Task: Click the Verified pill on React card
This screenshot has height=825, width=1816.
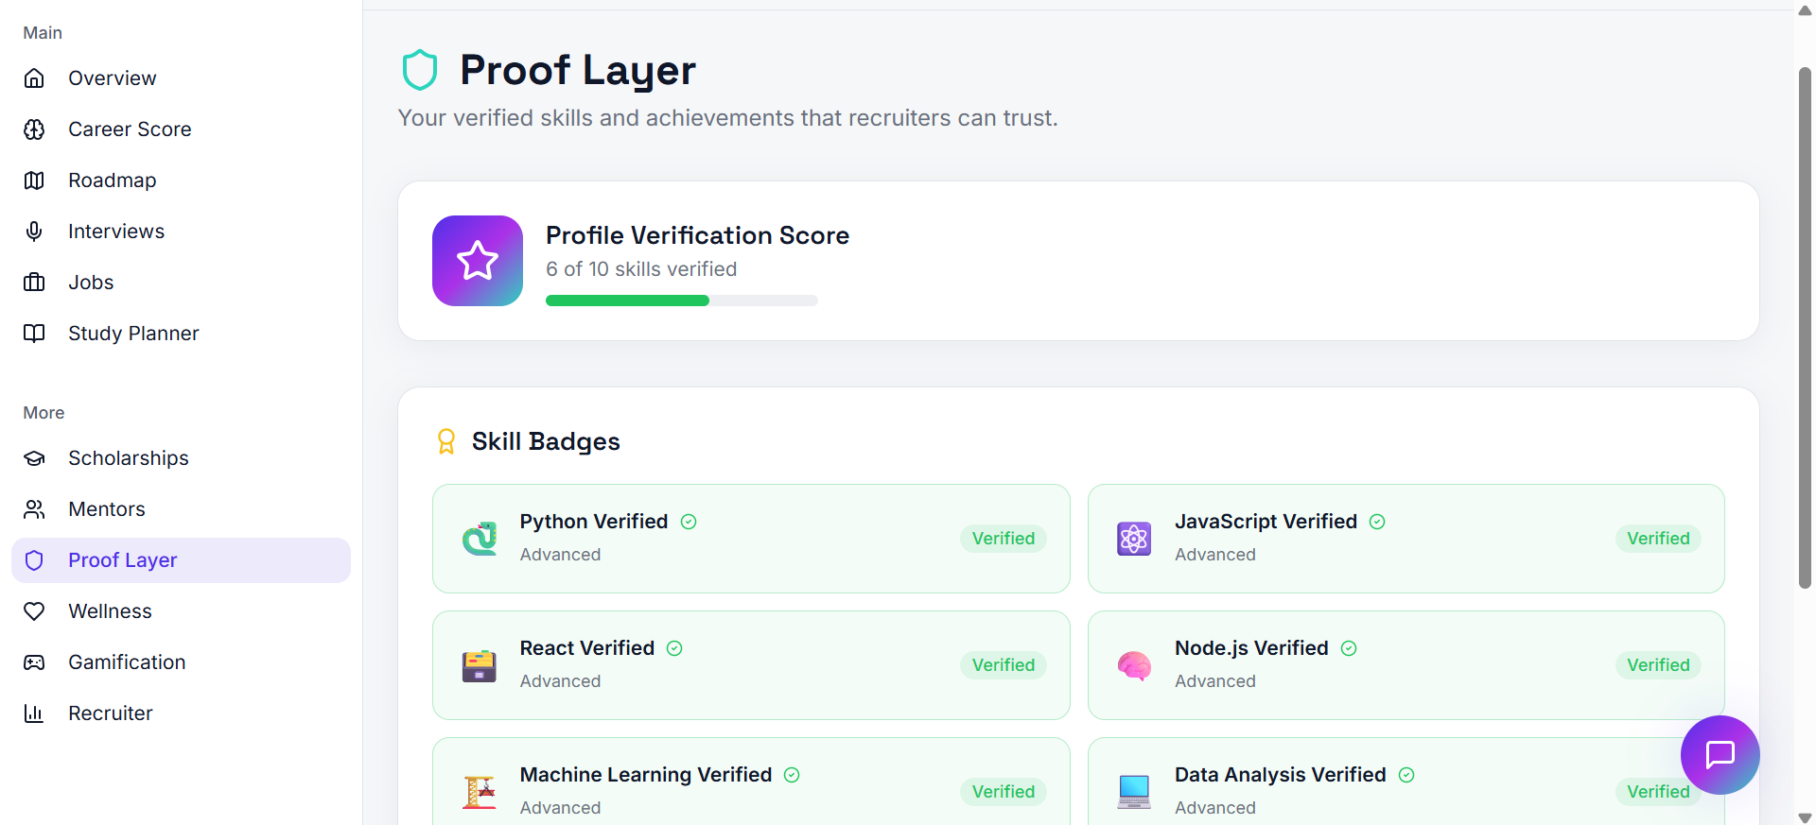Action: point(1004,665)
